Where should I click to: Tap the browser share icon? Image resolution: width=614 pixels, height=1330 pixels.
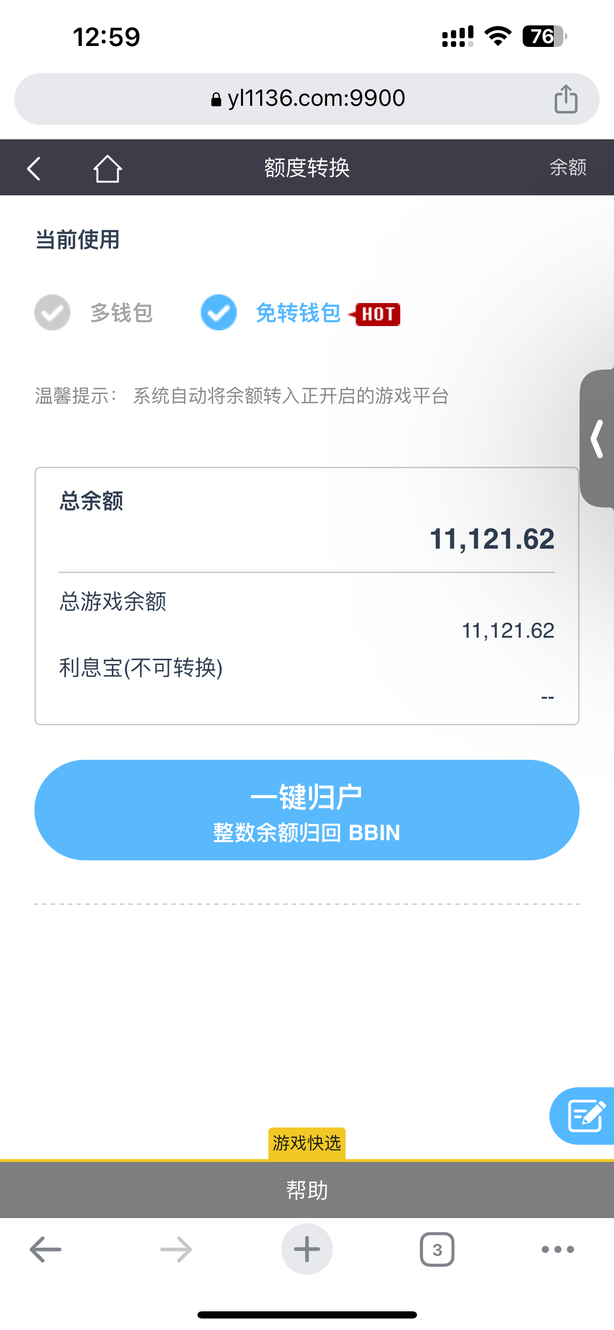(566, 99)
